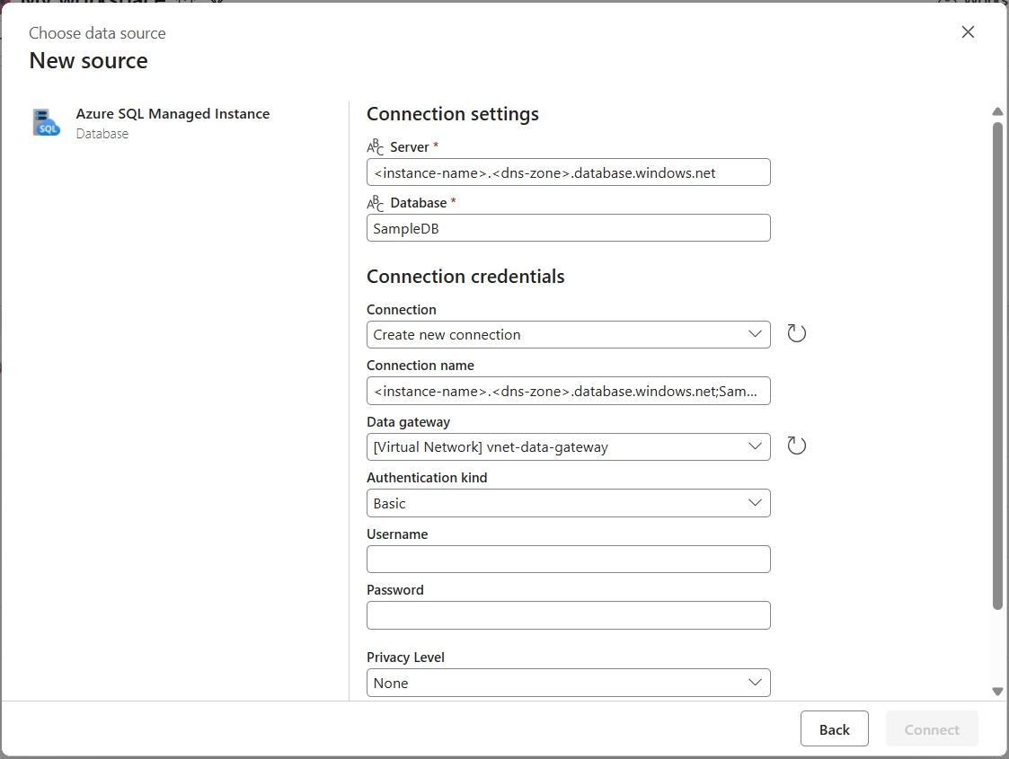Refresh the Data gateway list
The width and height of the screenshot is (1009, 759).
click(x=796, y=445)
